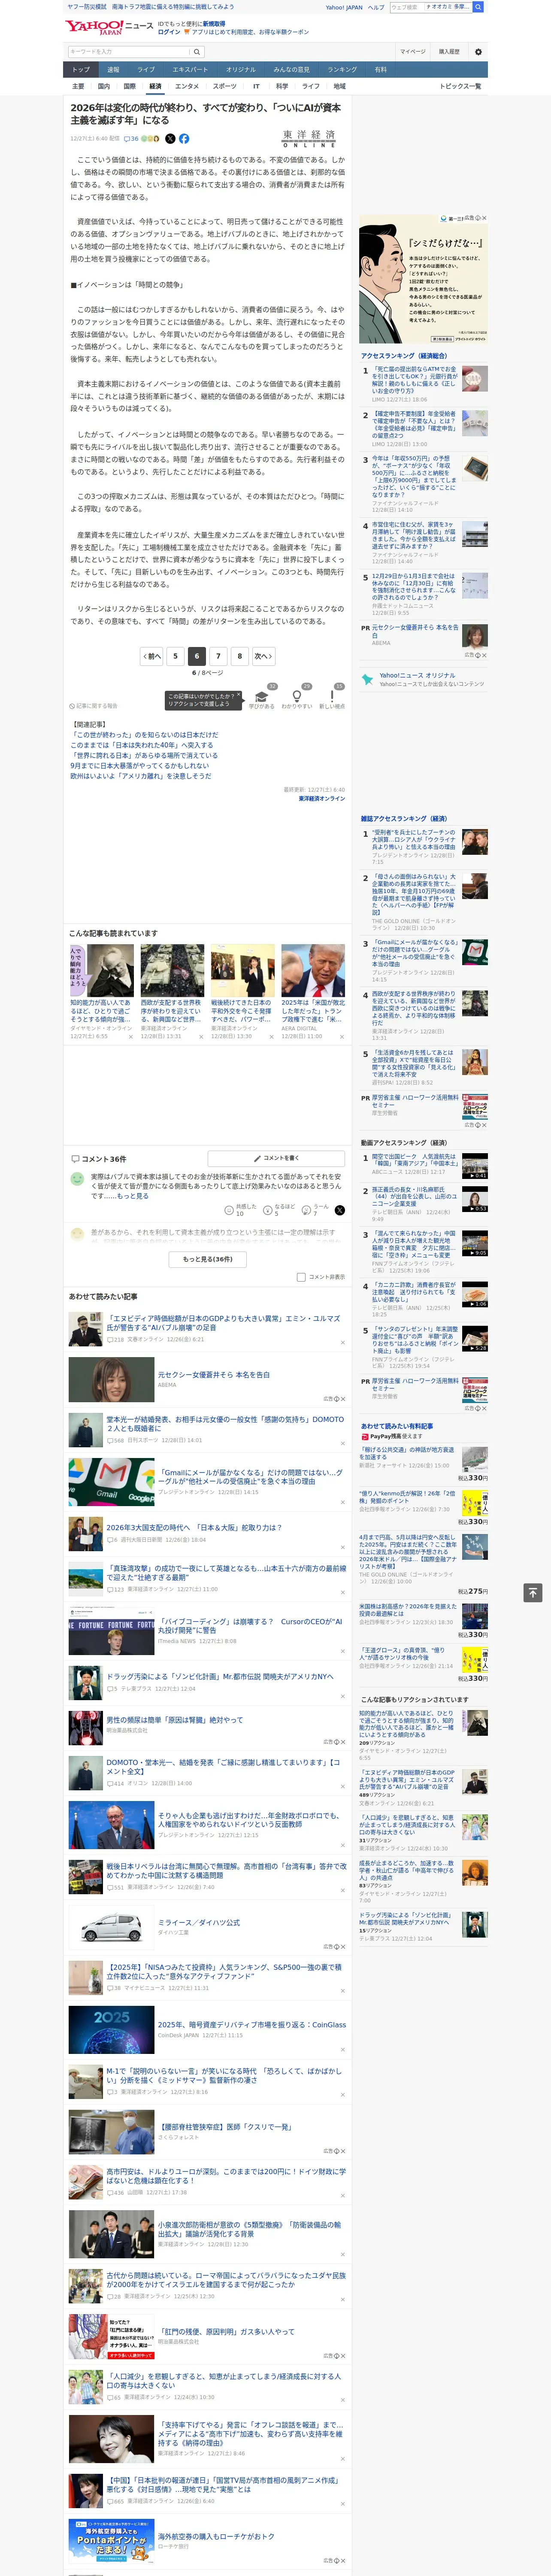The image size is (551, 2576).
Task: React with 学びがある graduation cap icon
Action: click(x=262, y=696)
